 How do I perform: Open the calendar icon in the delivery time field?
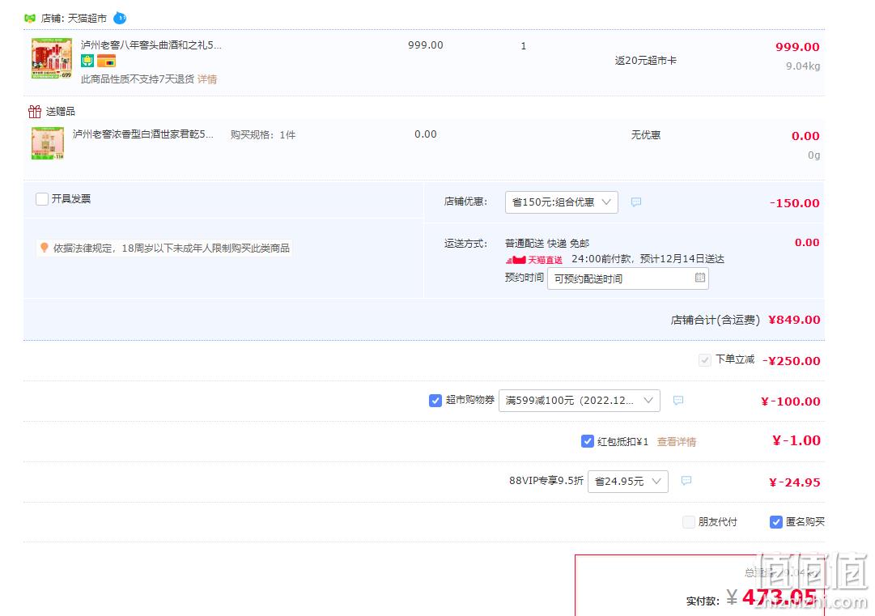pyautogui.click(x=700, y=278)
